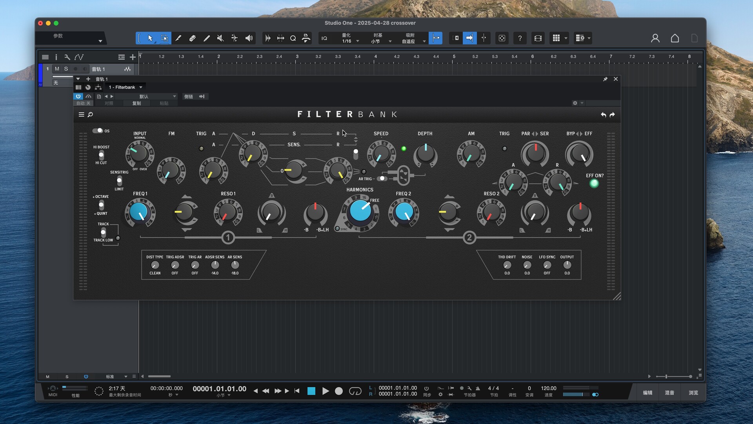The height and width of the screenshot is (424, 753).
Task: Pin the Filterbank plugin window
Action: click(x=605, y=79)
